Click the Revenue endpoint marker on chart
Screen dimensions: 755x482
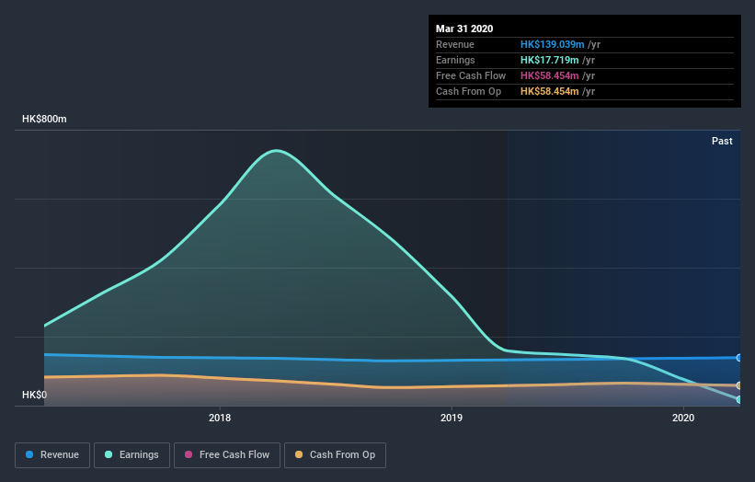(739, 358)
